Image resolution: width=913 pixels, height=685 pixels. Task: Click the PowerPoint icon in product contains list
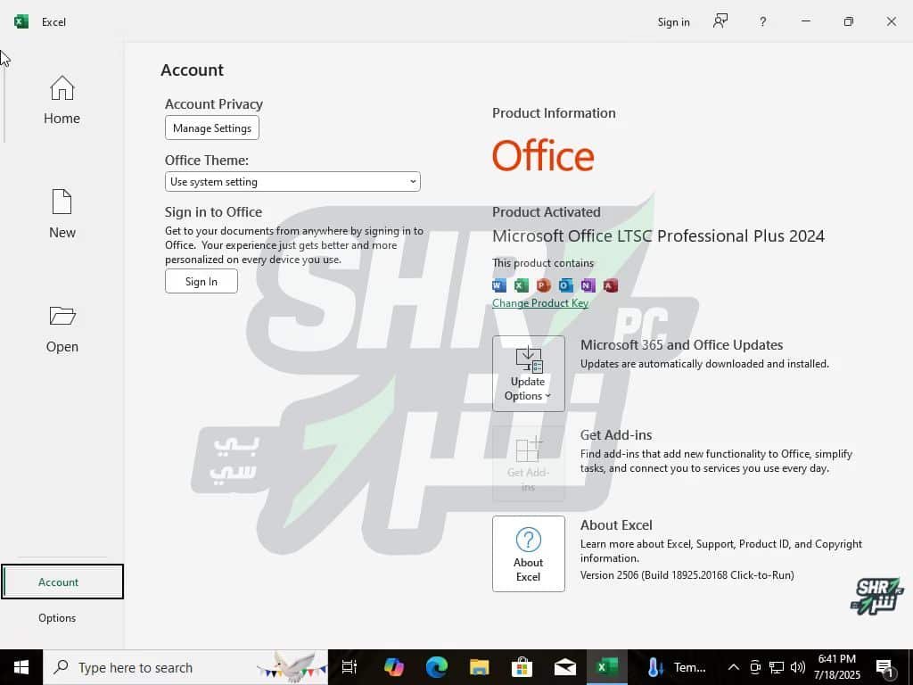click(543, 285)
